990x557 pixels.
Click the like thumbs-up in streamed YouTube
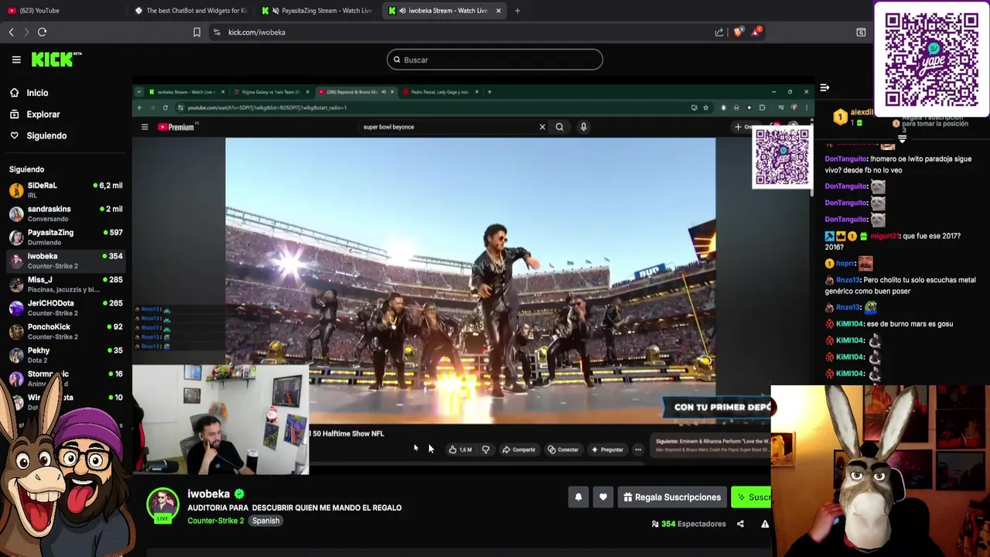tap(459, 449)
